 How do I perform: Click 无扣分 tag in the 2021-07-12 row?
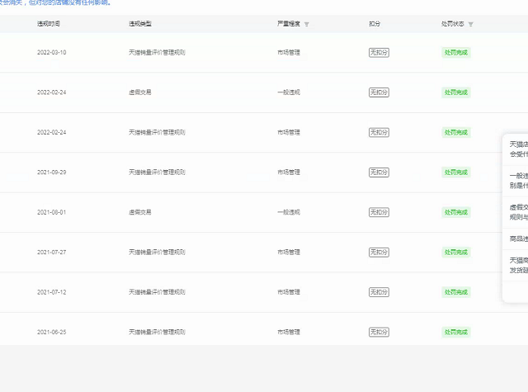379,292
